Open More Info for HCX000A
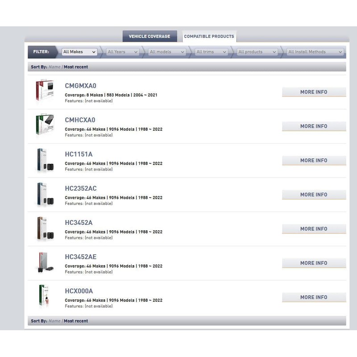The width and height of the screenshot is (357, 357). point(314,297)
